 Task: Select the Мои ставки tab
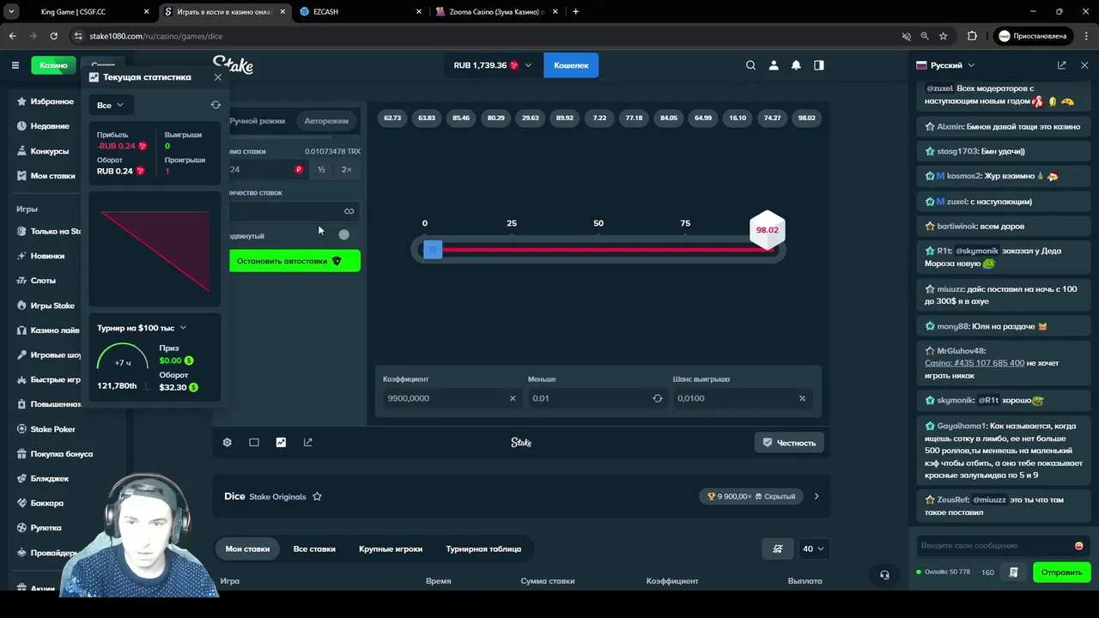tap(247, 548)
